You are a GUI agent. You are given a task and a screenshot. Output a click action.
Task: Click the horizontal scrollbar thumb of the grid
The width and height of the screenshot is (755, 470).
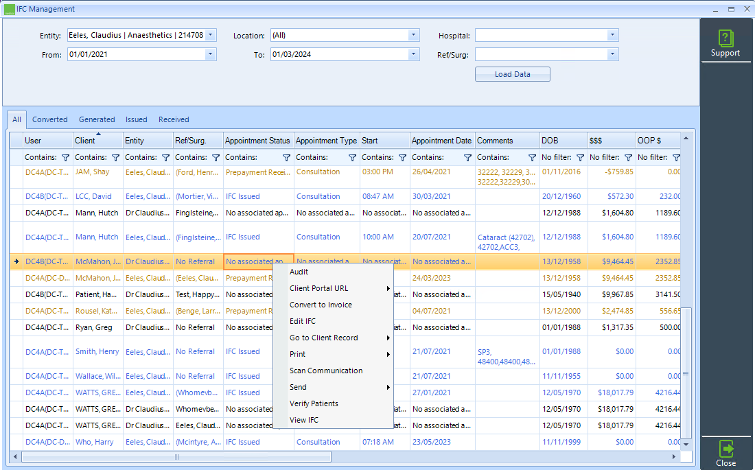(176, 456)
